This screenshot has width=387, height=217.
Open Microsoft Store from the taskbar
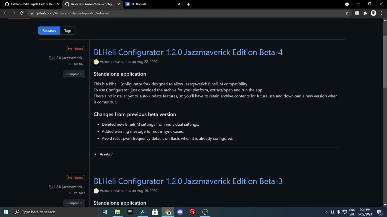(x=155, y=212)
